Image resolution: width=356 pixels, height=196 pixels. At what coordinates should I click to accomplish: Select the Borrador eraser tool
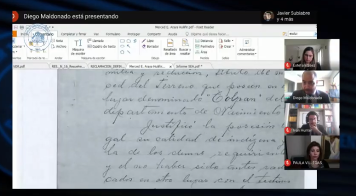(x=150, y=46)
